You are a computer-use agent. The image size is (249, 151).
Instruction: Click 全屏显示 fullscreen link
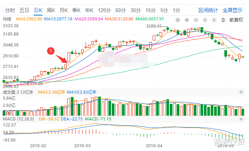(232, 10)
